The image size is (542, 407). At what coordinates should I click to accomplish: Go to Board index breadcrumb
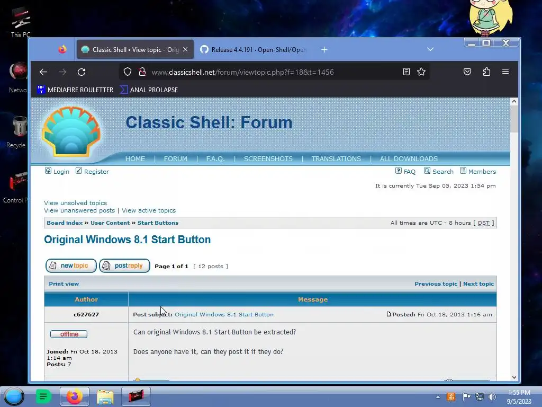(65, 223)
